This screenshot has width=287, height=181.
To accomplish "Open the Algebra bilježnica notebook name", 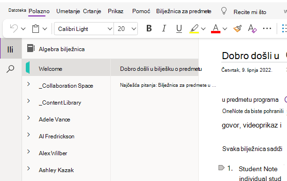I will (x=62, y=49).
